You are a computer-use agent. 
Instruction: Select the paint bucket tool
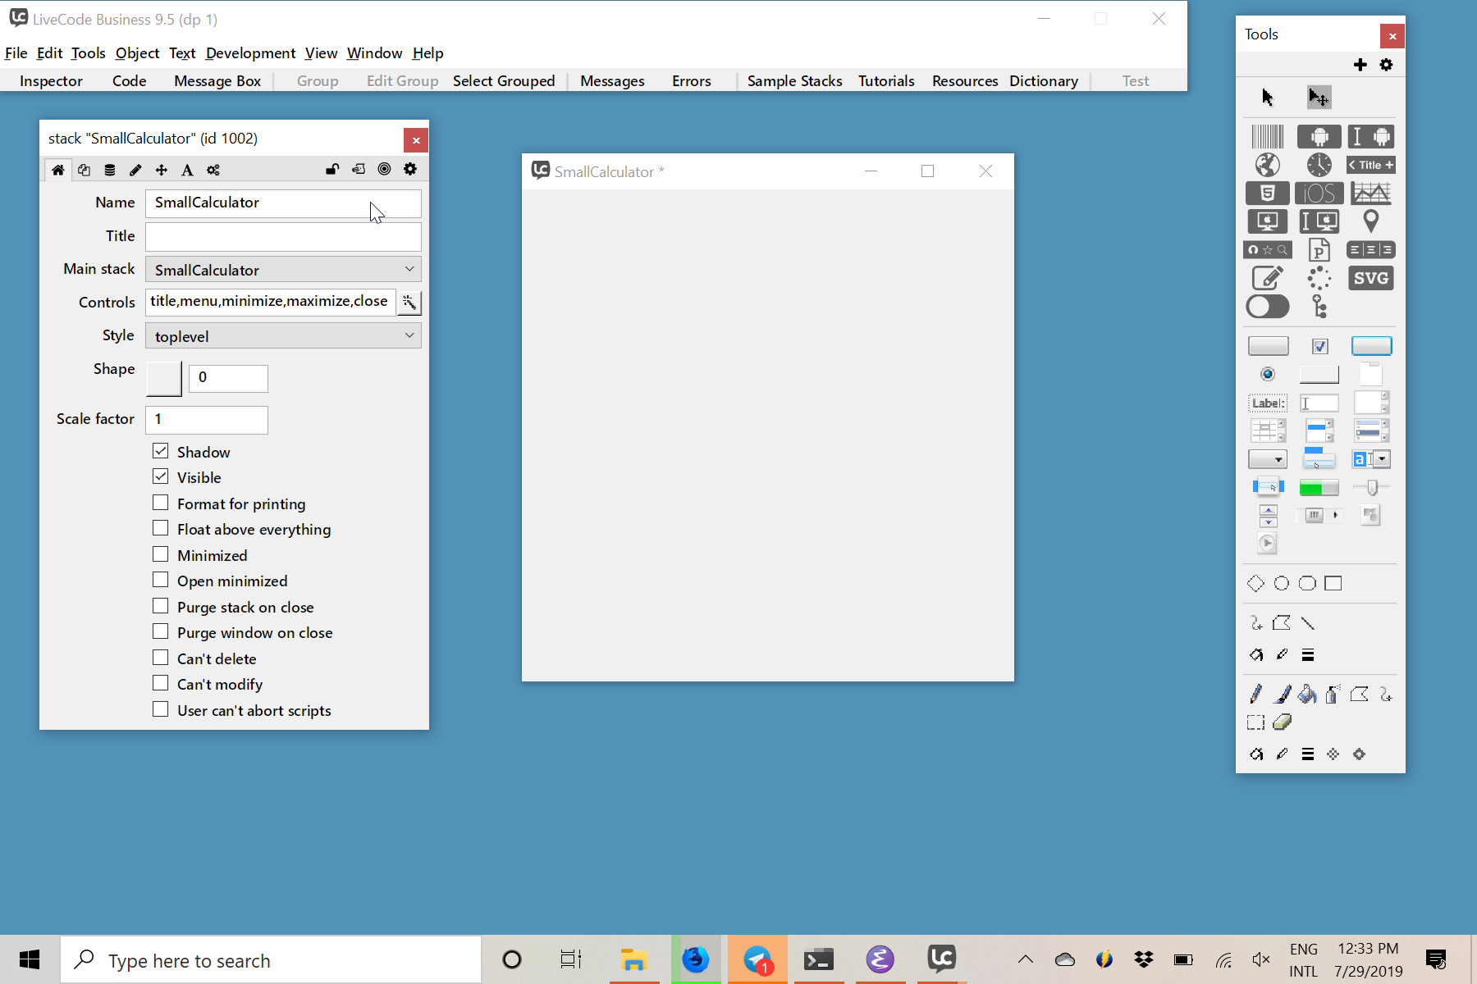coord(1307,695)
